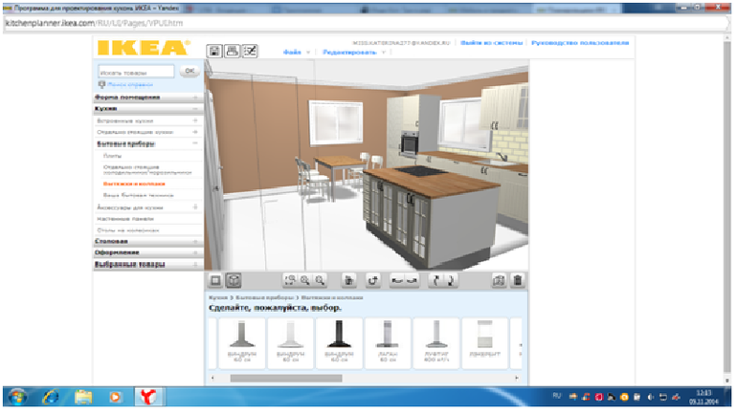Click the zoom-to-fit icon
The image size is (737, 413).
point(290,280)
